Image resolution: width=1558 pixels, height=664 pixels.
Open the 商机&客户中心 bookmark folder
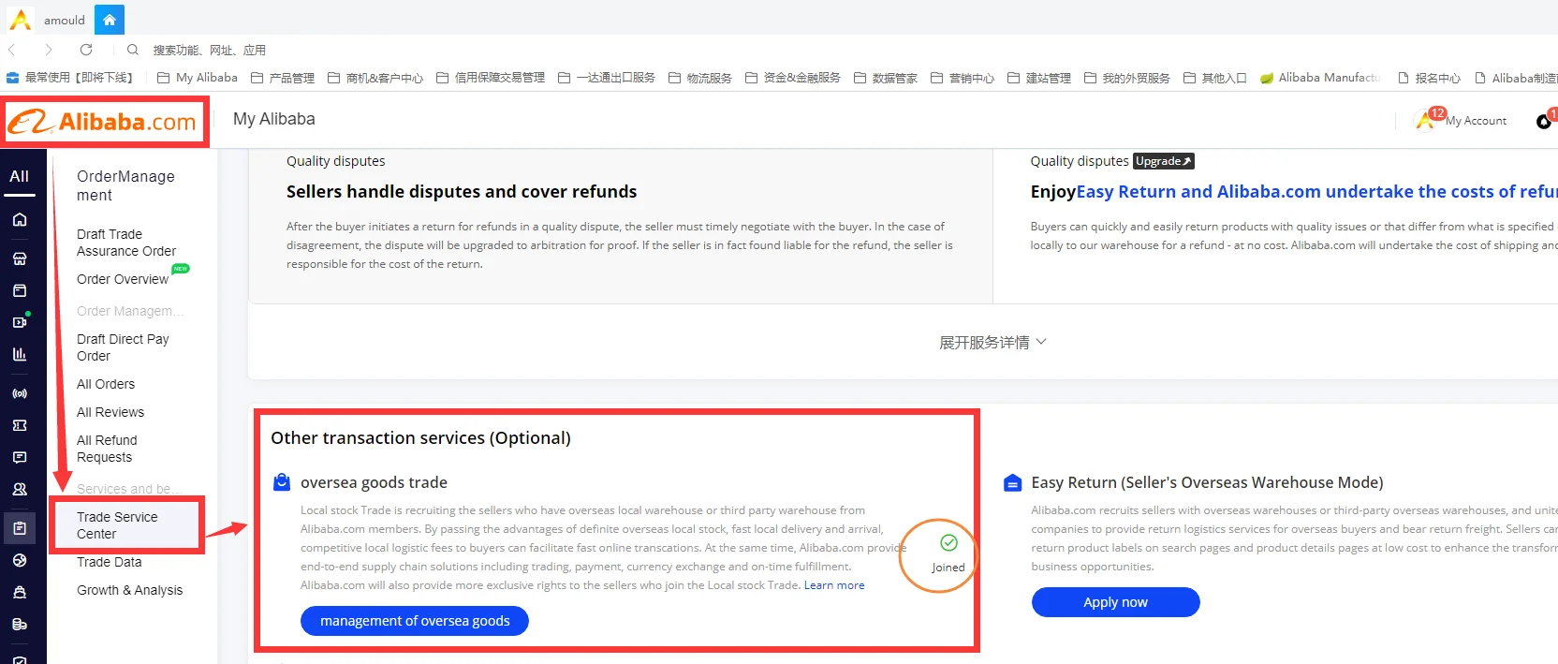(x=375, y=78)
